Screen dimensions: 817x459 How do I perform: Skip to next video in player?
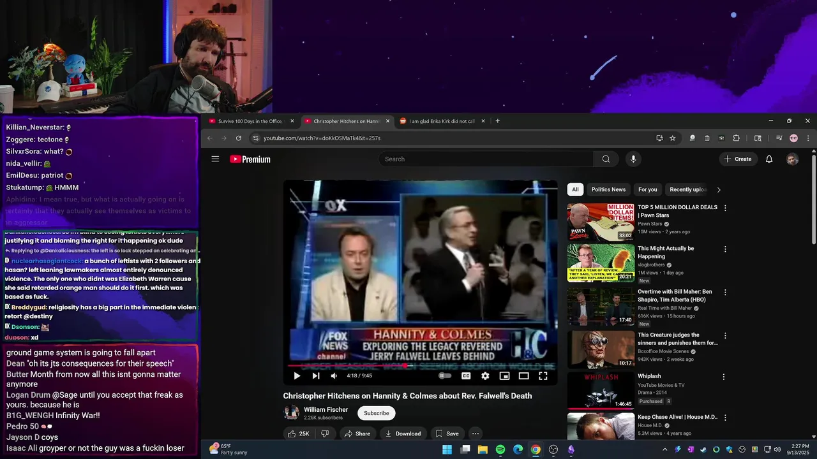tap(315, 376)
